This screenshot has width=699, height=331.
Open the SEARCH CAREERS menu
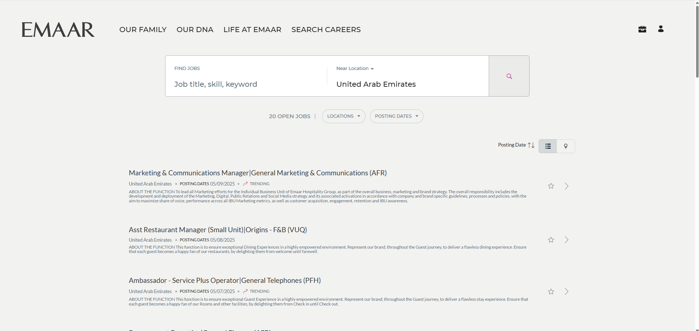click(x=326, y=30)
